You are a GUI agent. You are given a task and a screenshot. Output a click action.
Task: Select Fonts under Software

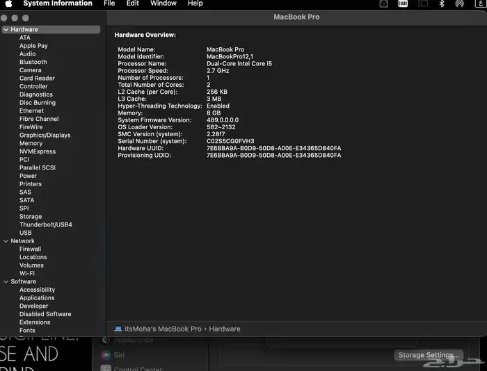coord(27,331)
